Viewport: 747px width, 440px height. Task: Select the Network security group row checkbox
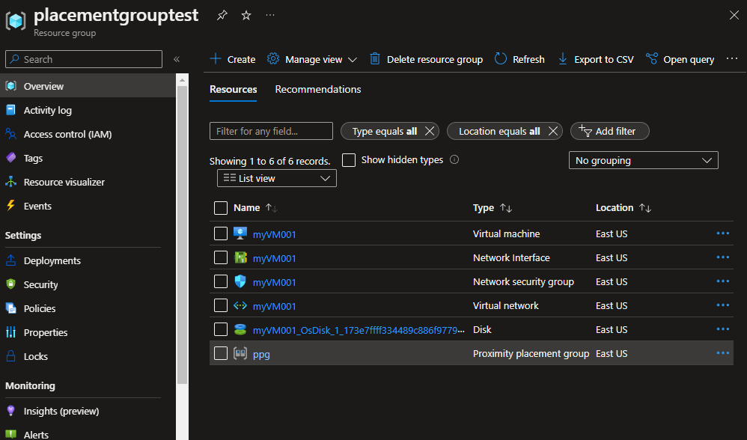tap(221, 281)
